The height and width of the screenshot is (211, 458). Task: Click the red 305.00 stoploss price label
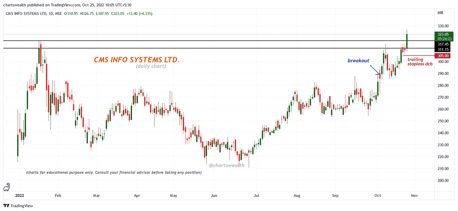point(443,56)
